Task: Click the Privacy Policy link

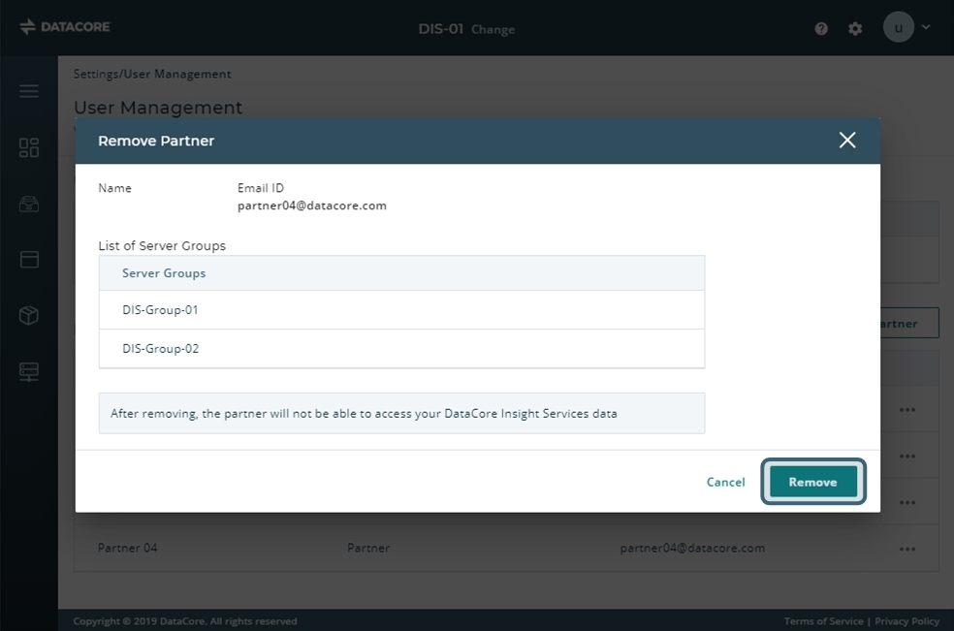Action: pyautogui.click(x=906, y=621)
